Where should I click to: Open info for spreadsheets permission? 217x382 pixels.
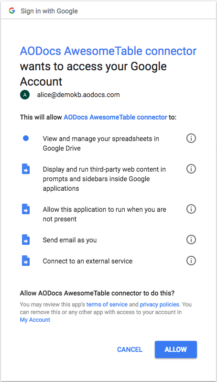tap(191, 138)
